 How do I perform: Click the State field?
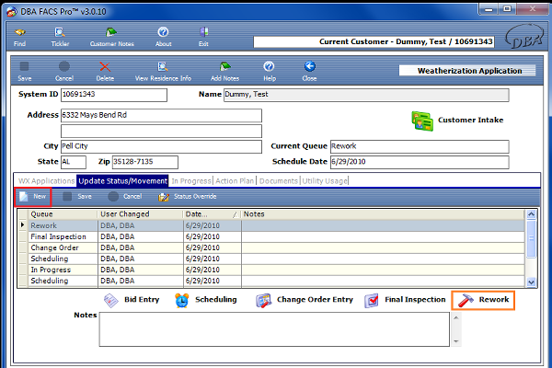tap(74, 162)
